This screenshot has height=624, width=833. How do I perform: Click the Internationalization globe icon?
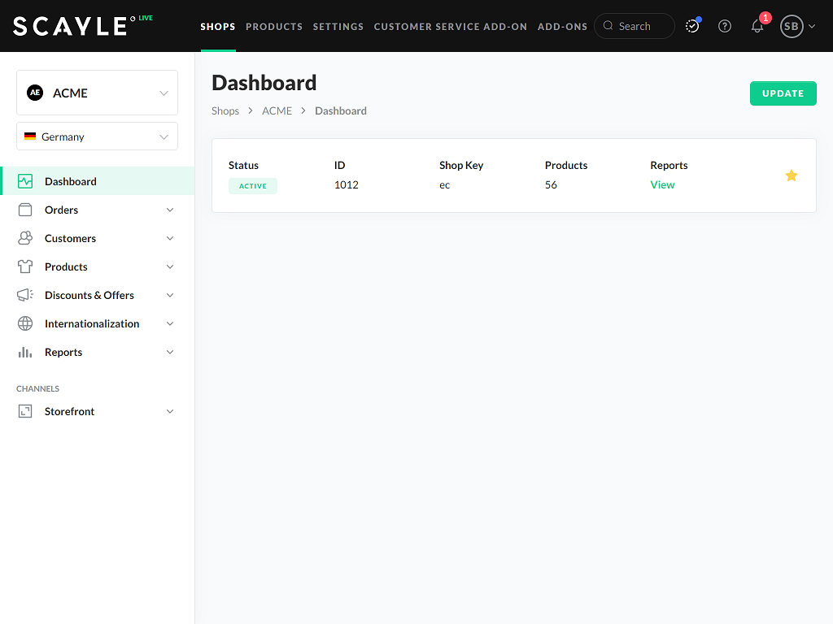pos(24,323)
